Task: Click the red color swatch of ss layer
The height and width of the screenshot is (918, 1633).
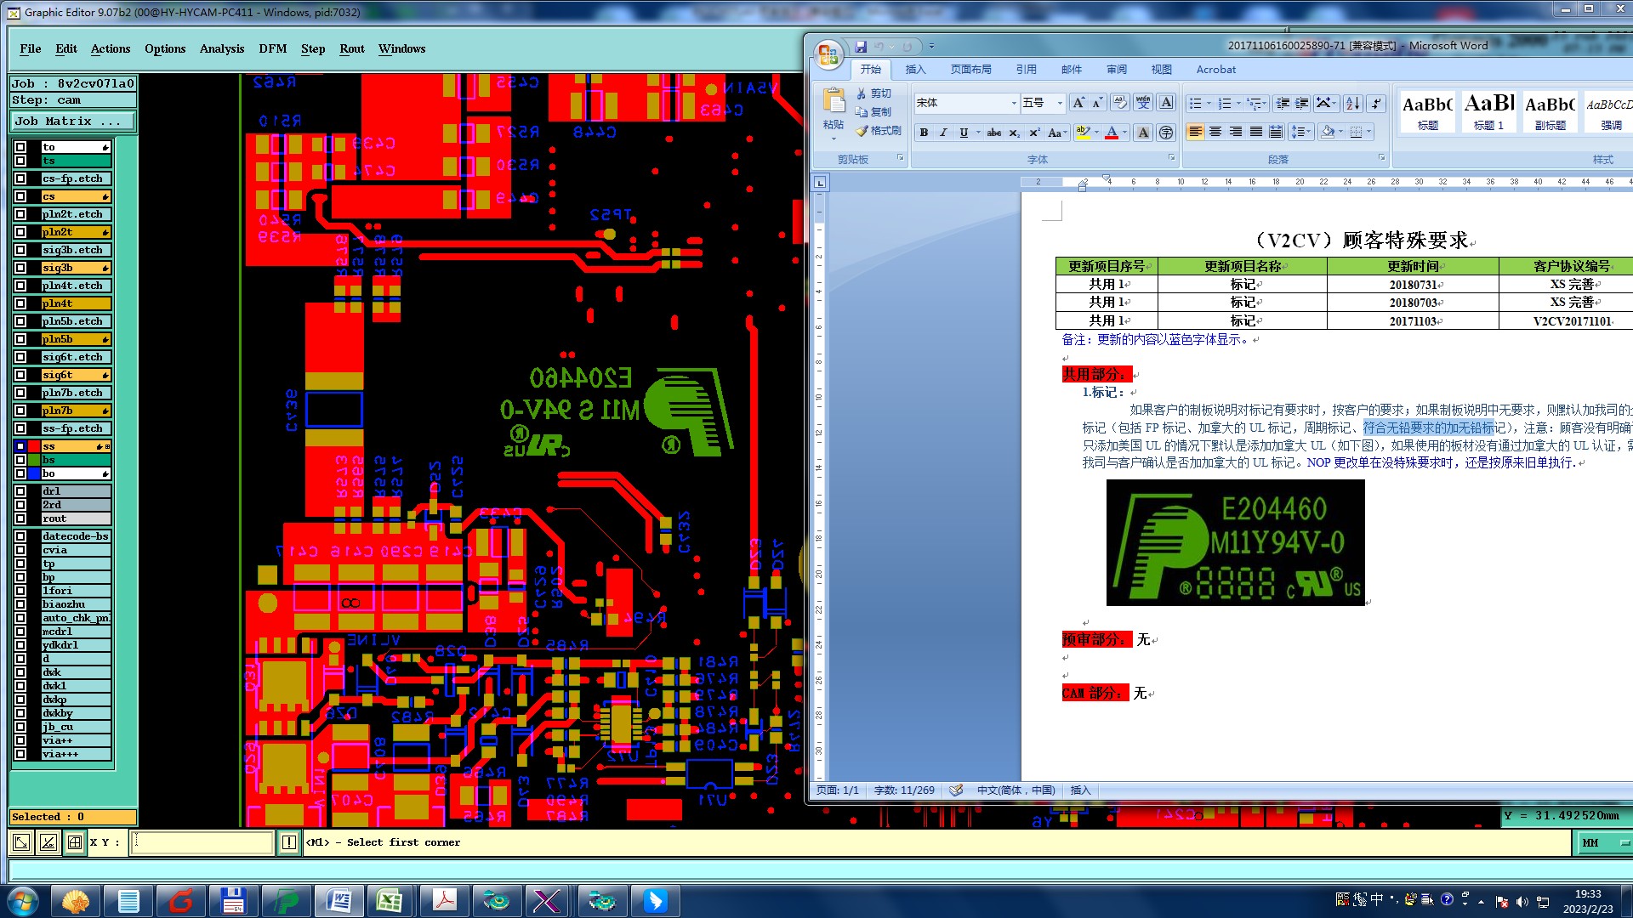Action: (34, 446)
